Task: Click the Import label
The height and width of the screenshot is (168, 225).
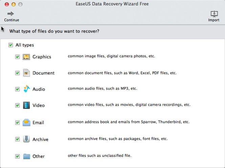Action: tap(214, 20)
